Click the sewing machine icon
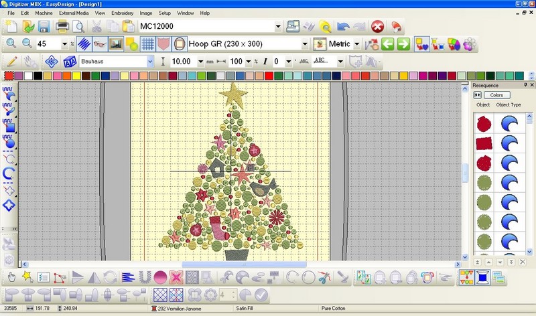The height and width of the screenshot is (316, 536). click(293, 27)
